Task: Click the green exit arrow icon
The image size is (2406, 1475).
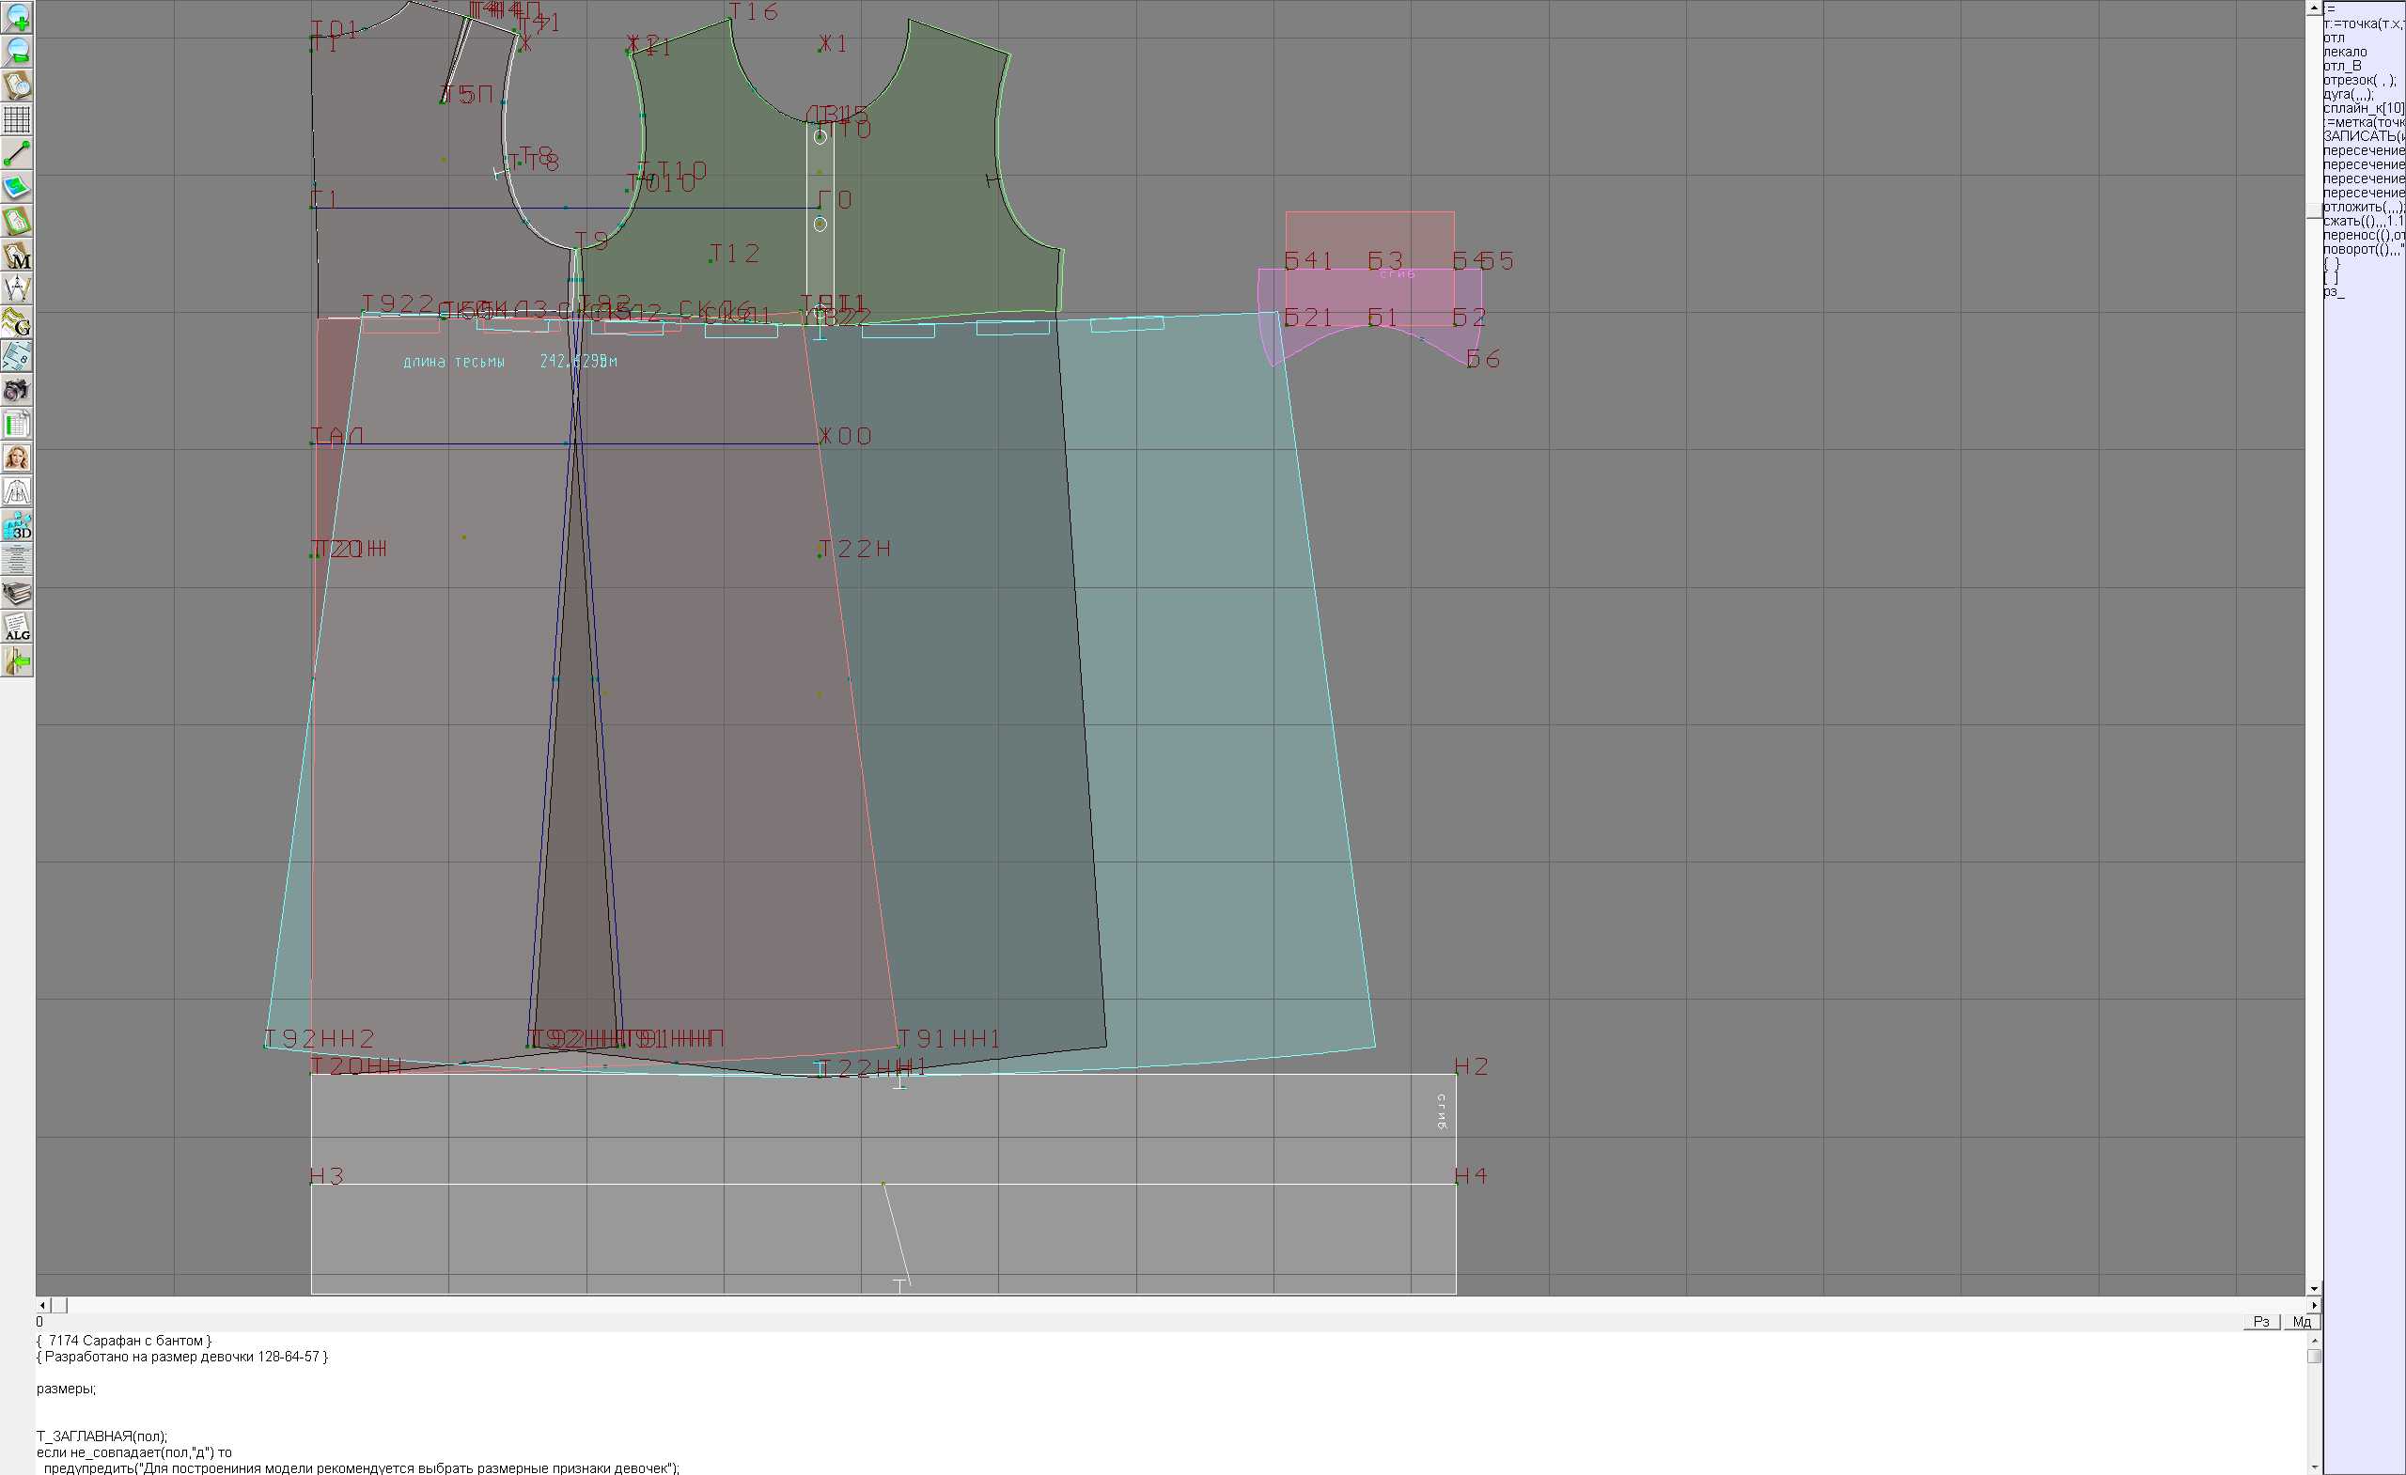Action: (17, 661)
